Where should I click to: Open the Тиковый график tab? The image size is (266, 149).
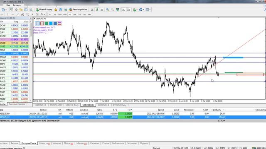17,104
